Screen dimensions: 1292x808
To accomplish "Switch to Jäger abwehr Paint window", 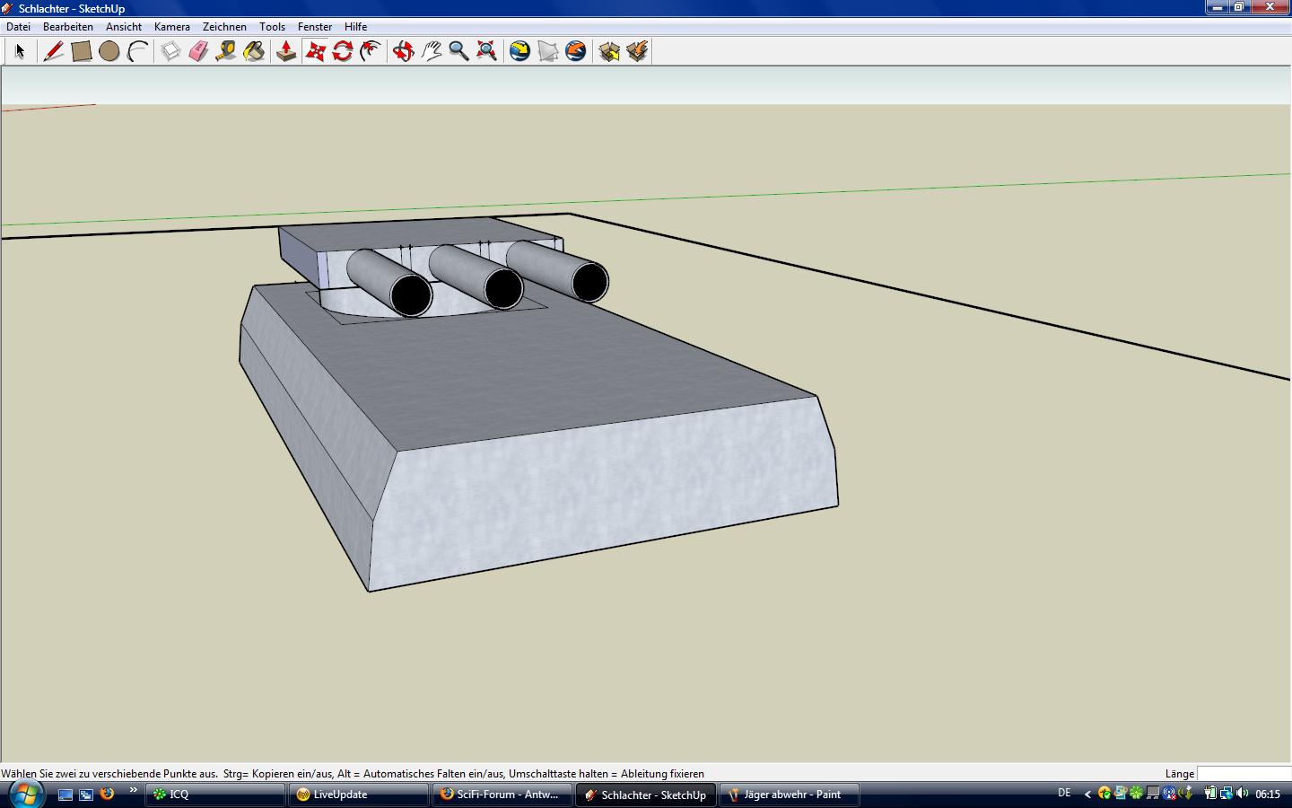I will pos(789,795).
